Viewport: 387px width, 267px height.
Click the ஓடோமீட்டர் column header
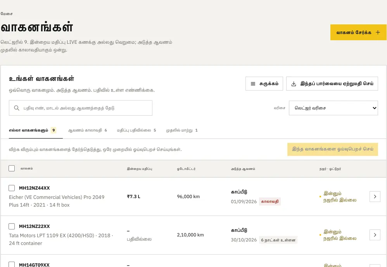point(186,169)
